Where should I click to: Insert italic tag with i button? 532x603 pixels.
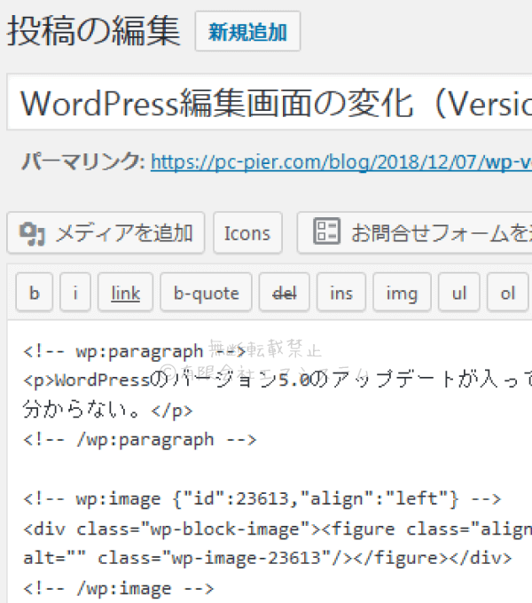[x=75, y=293]
